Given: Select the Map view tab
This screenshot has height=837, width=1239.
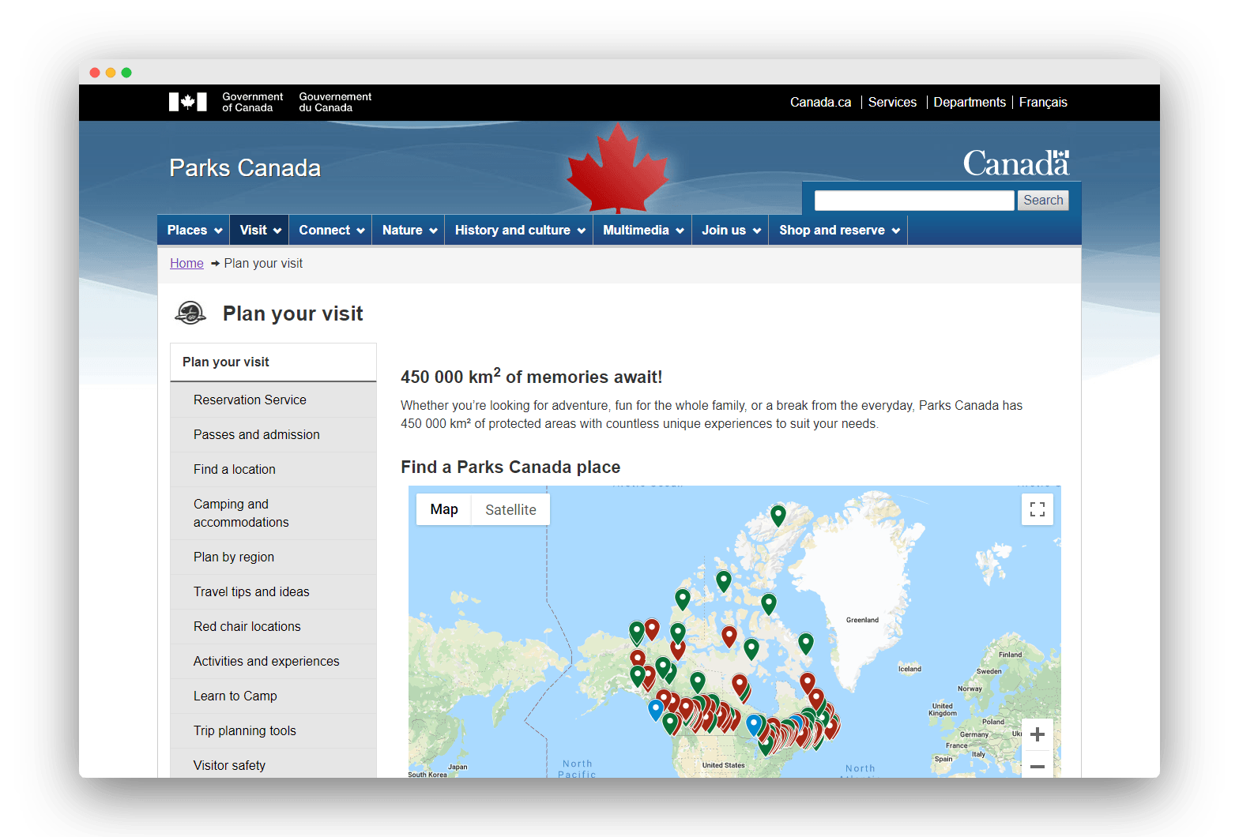Looking at the screenshot, I should click(x=444, y=509).
